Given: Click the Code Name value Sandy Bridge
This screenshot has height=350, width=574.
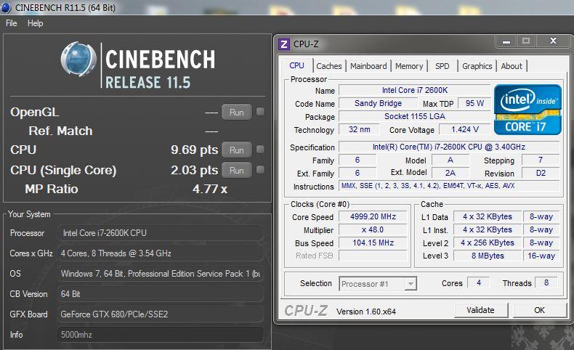Looking at the screenshot, I should point(378,103).
